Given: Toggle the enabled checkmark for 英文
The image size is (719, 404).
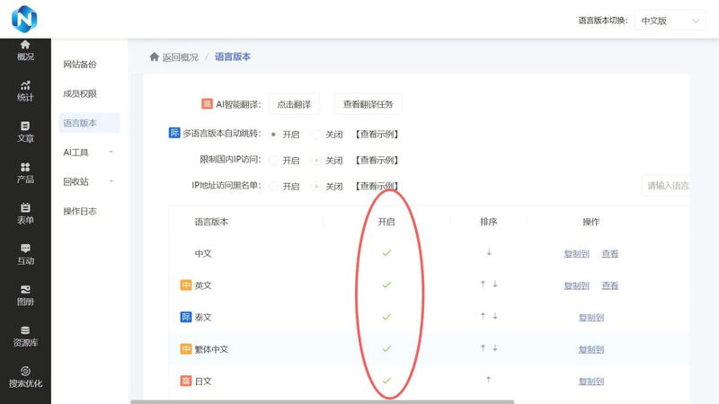Looking at the screenshot, I should (x=386, y=285).
